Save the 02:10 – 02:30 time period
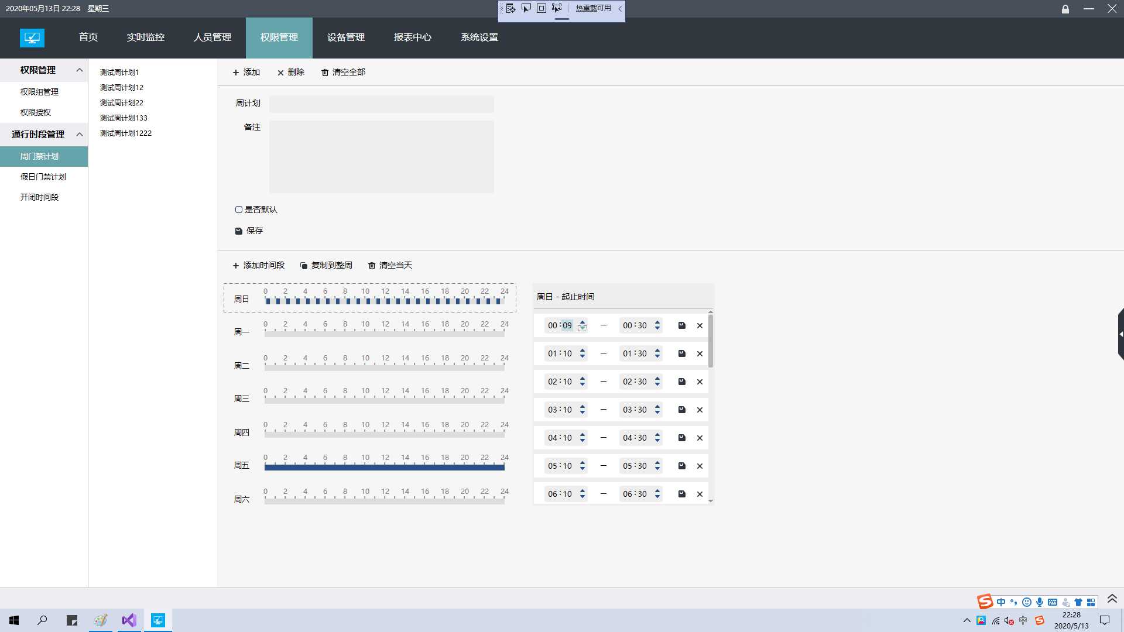 click(681, 382)
